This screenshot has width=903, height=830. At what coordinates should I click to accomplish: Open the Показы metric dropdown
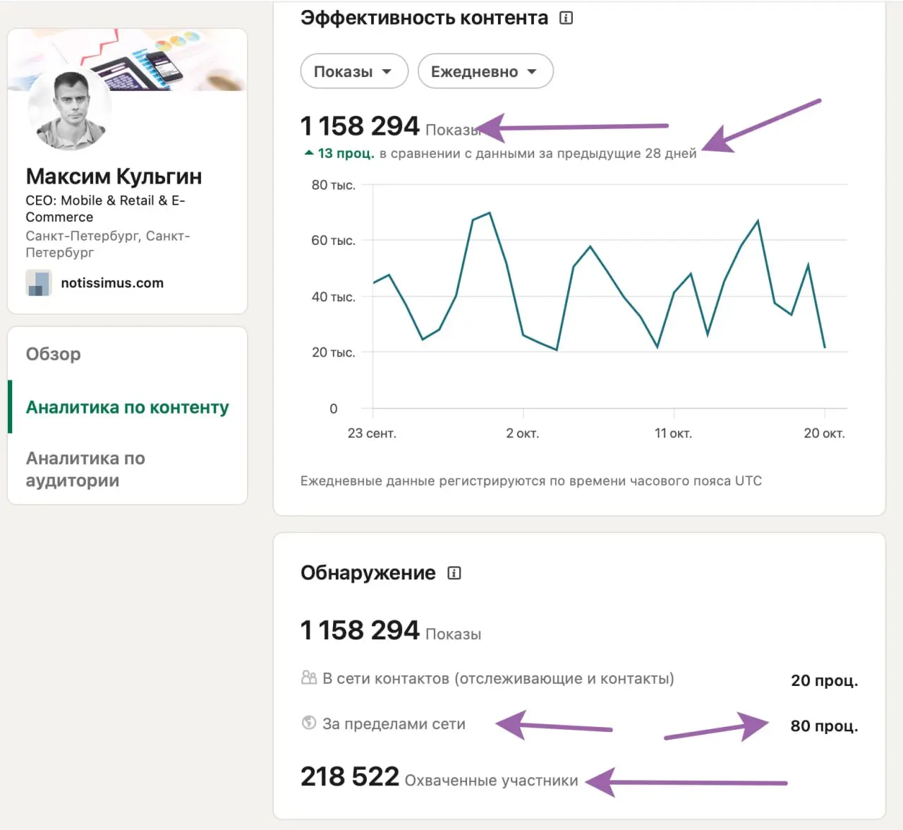pos(354,71)
